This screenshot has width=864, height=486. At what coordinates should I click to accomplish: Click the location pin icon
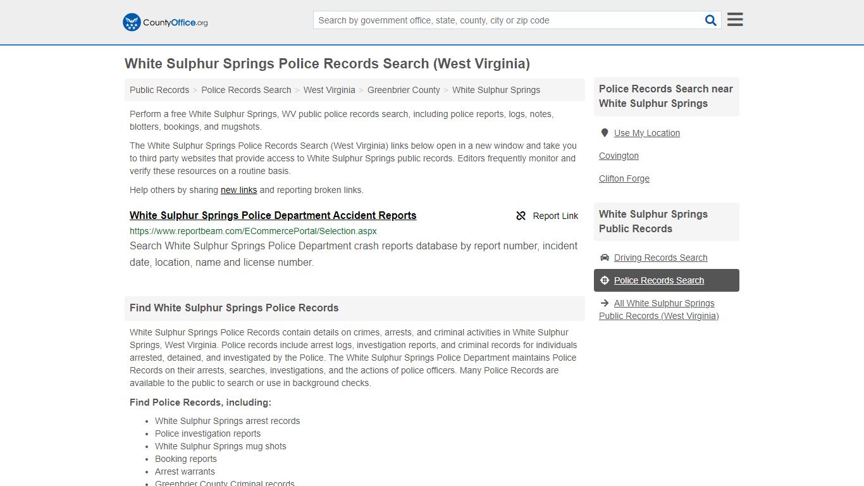pyautogui.click(x=605, y=133)
